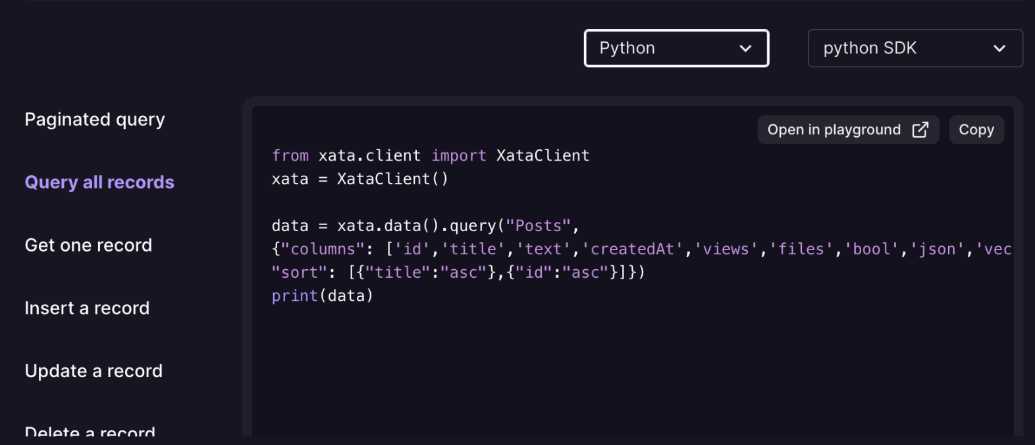Click the 'data = xata.data().query' line
Image resolution: width=1035 pixels, height=445 pixels.
425,226
